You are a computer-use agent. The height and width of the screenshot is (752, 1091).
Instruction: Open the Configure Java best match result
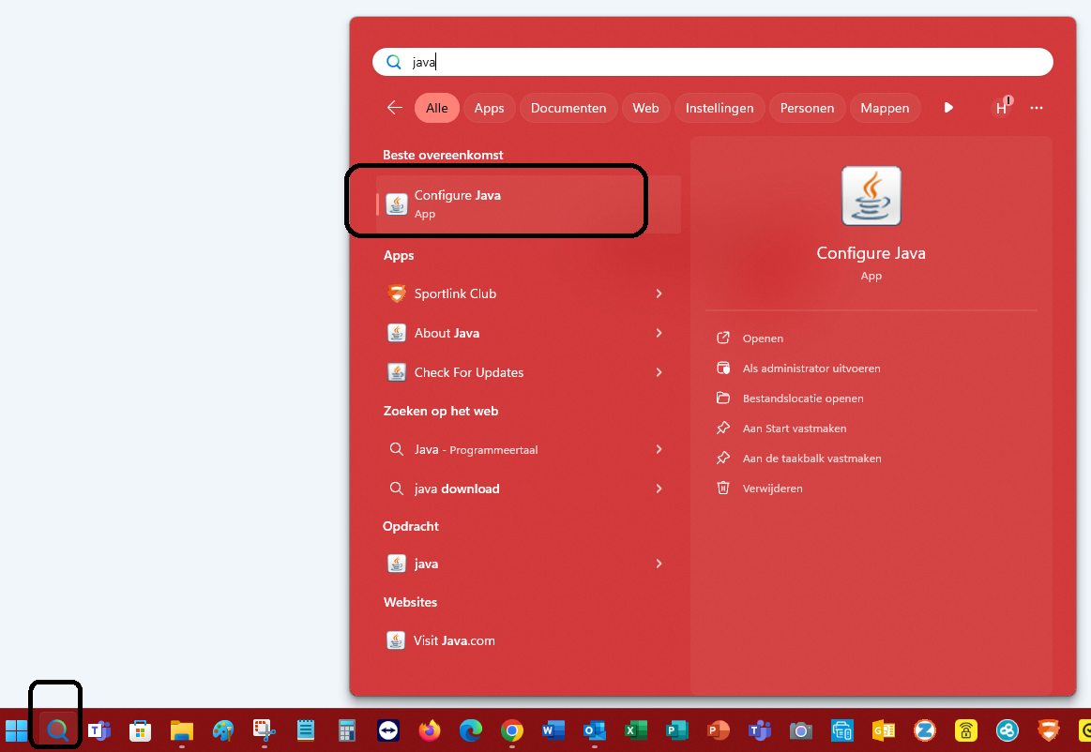528,203
